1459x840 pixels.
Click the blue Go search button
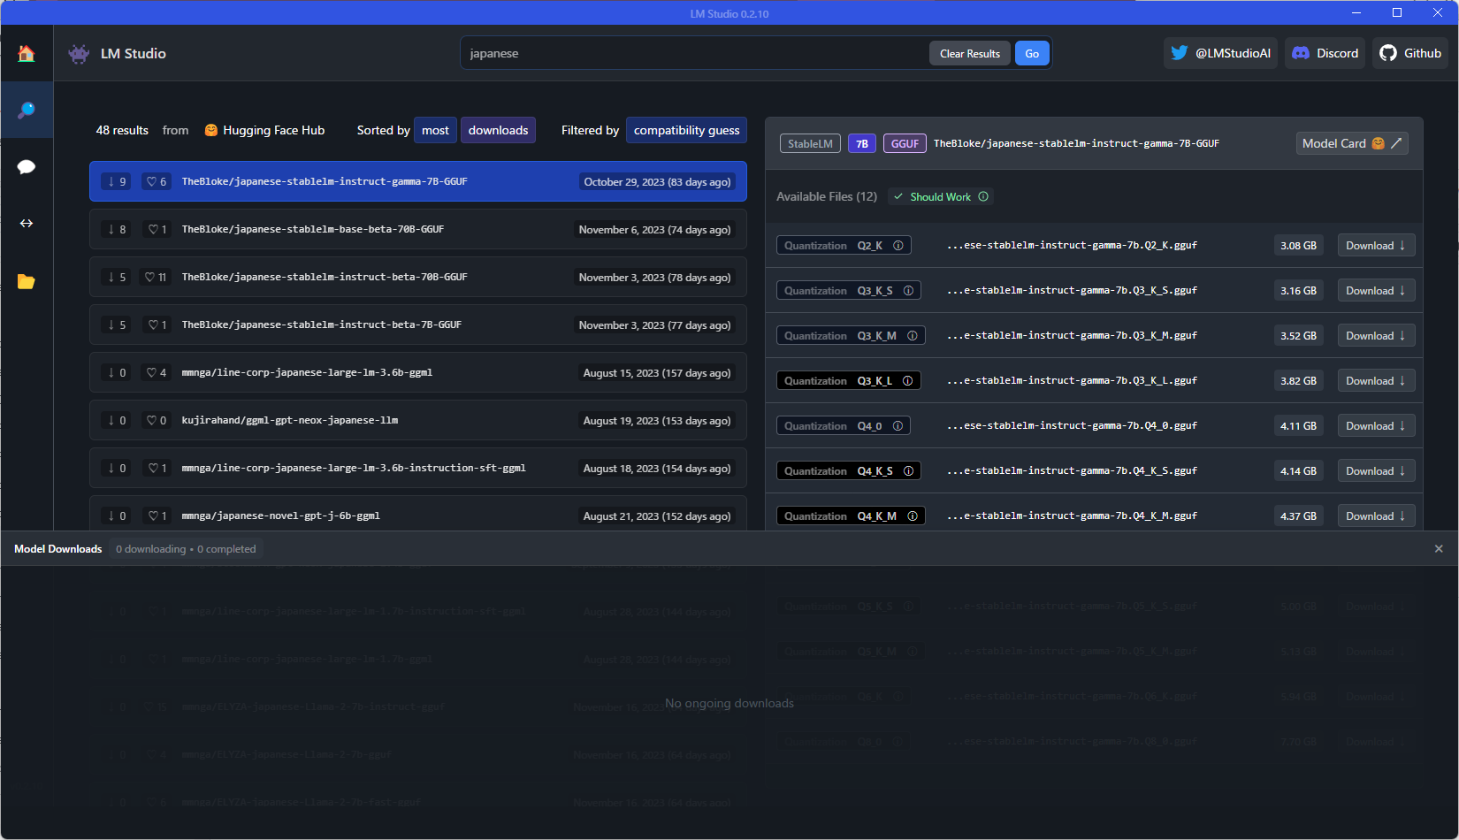[x=1032, y=53]
